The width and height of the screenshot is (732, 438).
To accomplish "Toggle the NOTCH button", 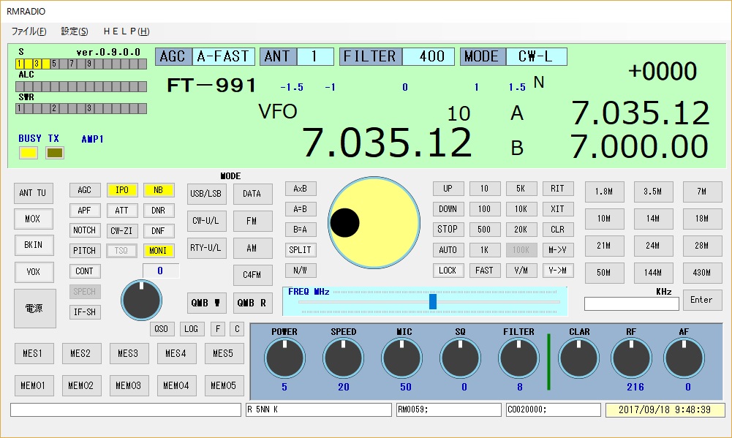I will 85,230.
